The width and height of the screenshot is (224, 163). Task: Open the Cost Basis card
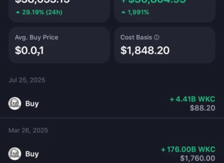tap(165, 45)
